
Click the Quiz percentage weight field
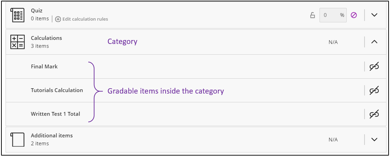[x=333, y=15]
